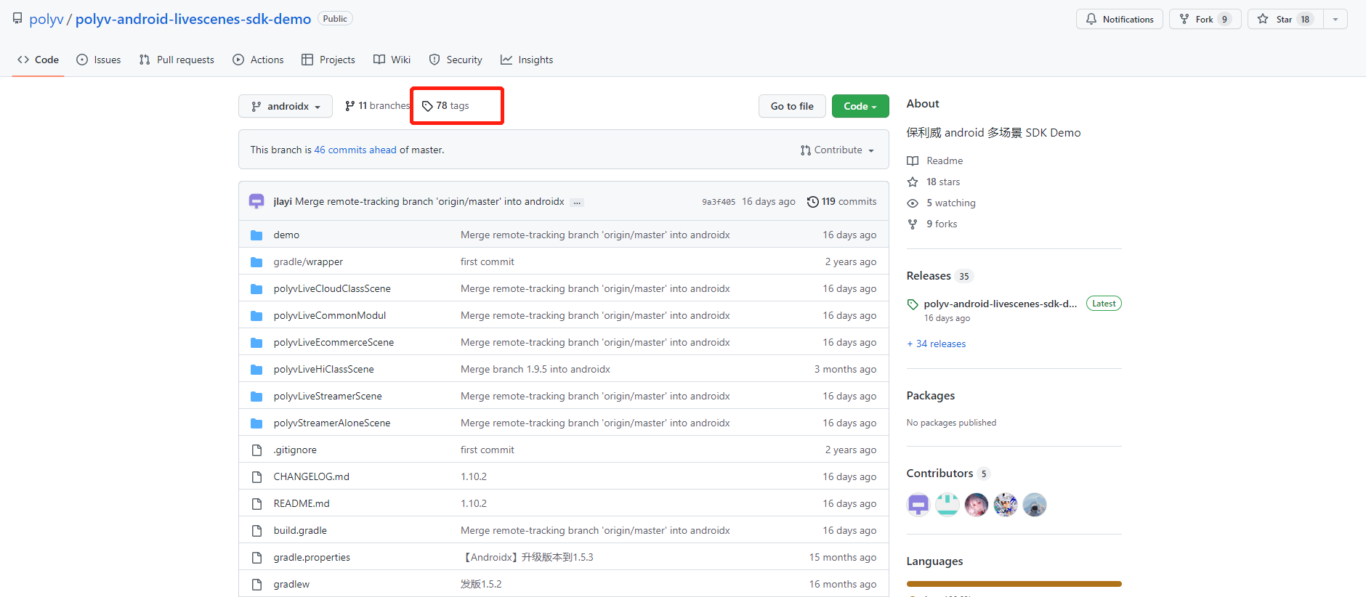The image size is (1366, 597).
Task: Open the latest release polyv-android-livescenes-sdk-d... link
Action: point(1001,304)
